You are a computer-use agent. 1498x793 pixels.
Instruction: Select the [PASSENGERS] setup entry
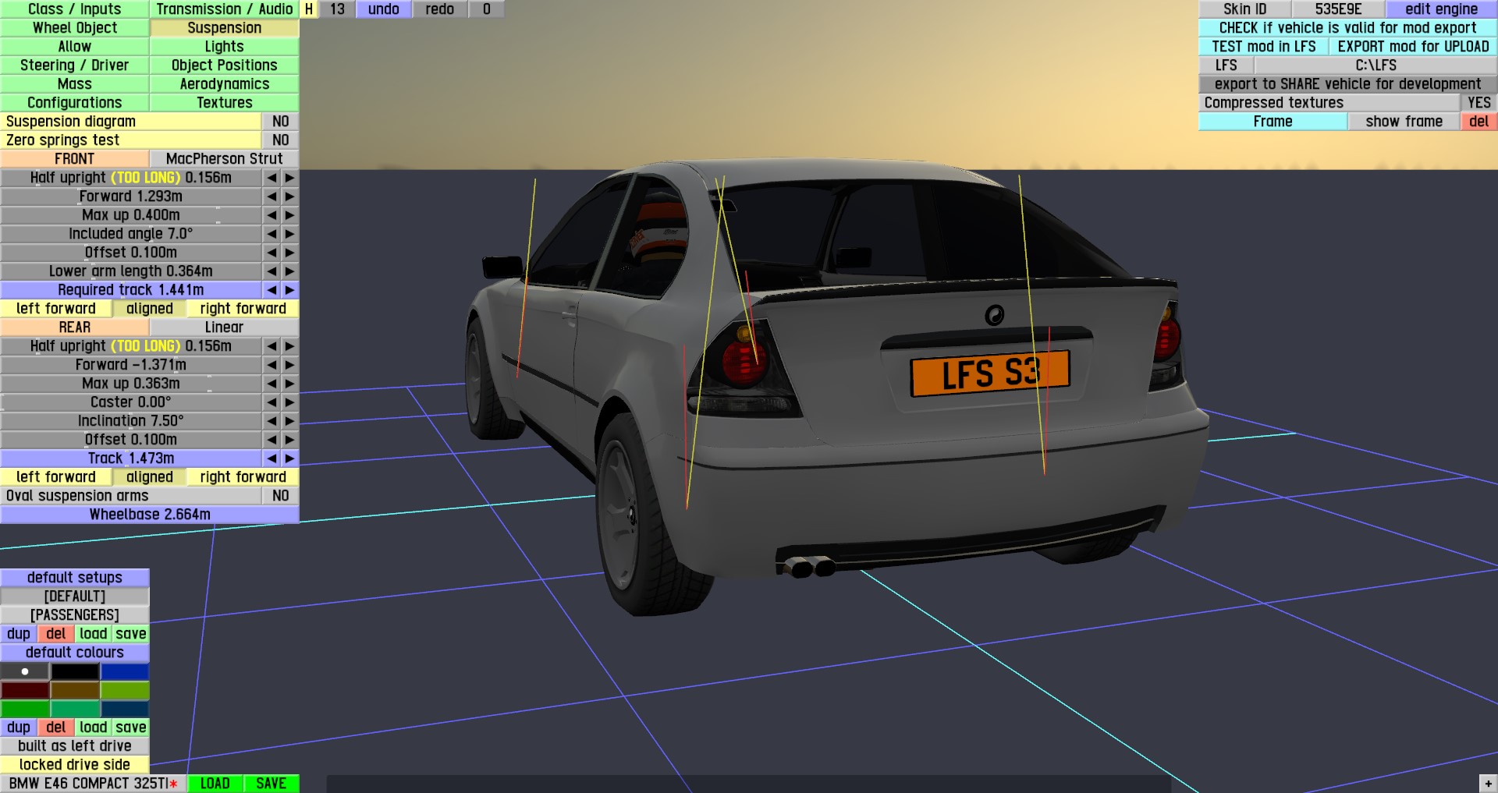pos(75,615)
